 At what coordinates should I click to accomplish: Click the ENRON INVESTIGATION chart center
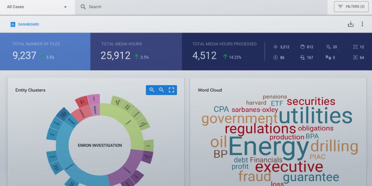(100, 145)
